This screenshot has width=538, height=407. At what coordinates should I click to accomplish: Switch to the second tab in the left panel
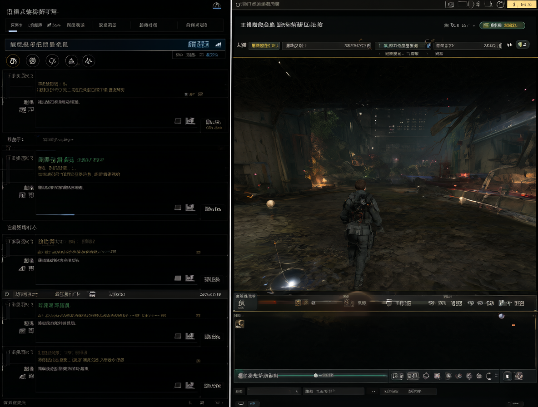(35, 25)
